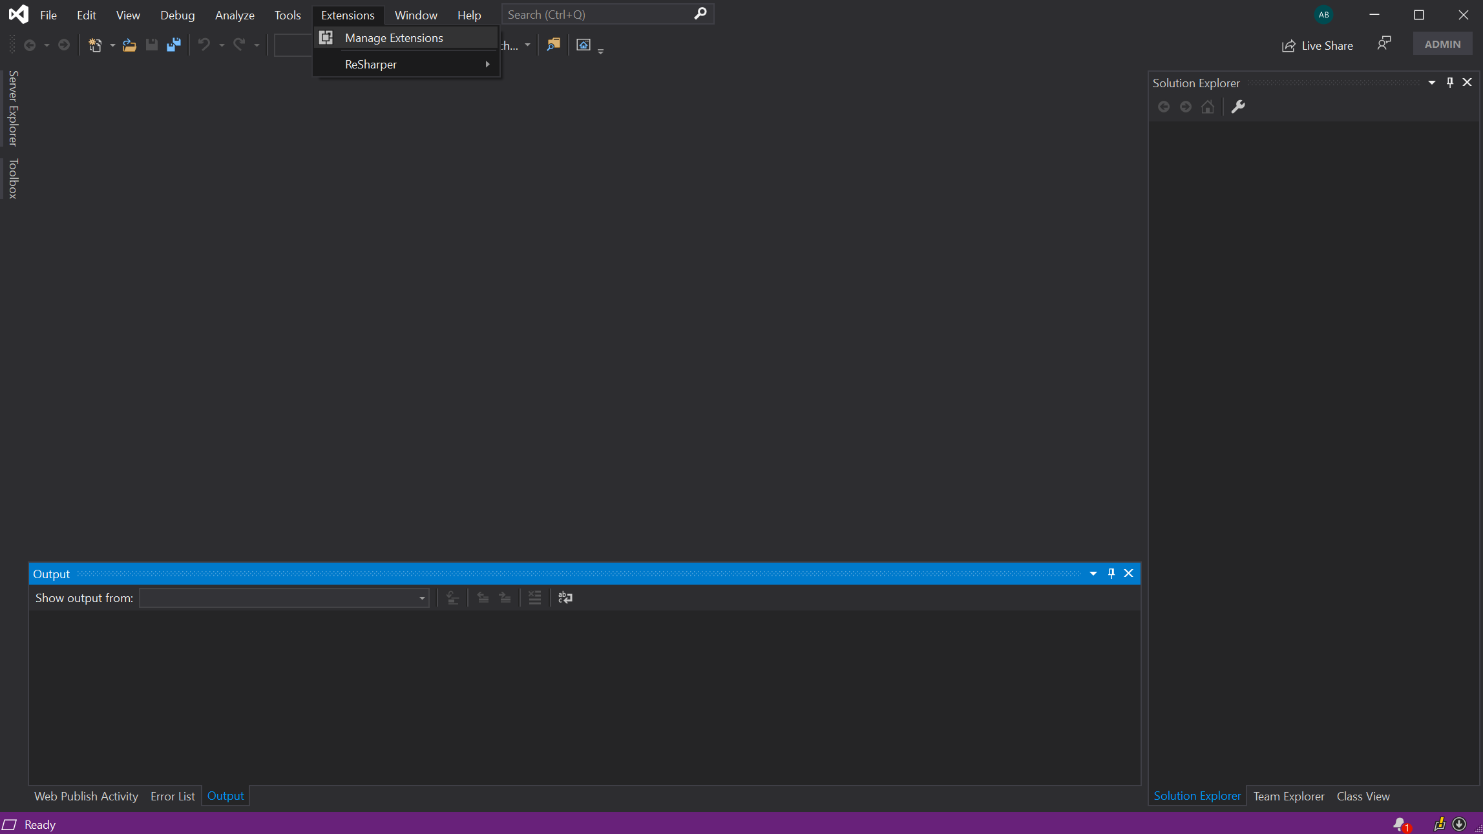Click the Undo toolbar icon
This screenshot has height=834, width=1483.
tap(204, 45)
